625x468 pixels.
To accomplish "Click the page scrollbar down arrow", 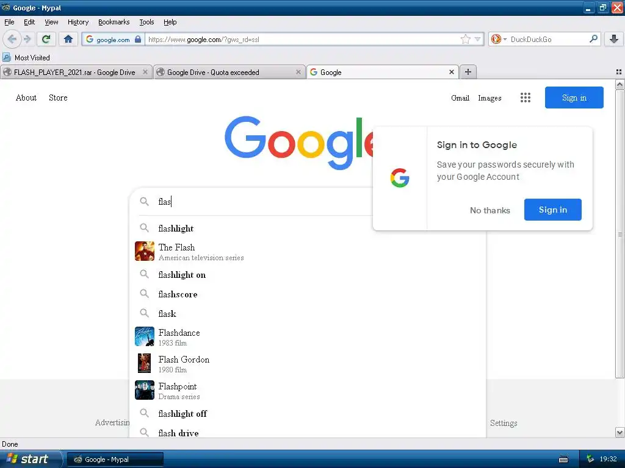I will (620, 433).
